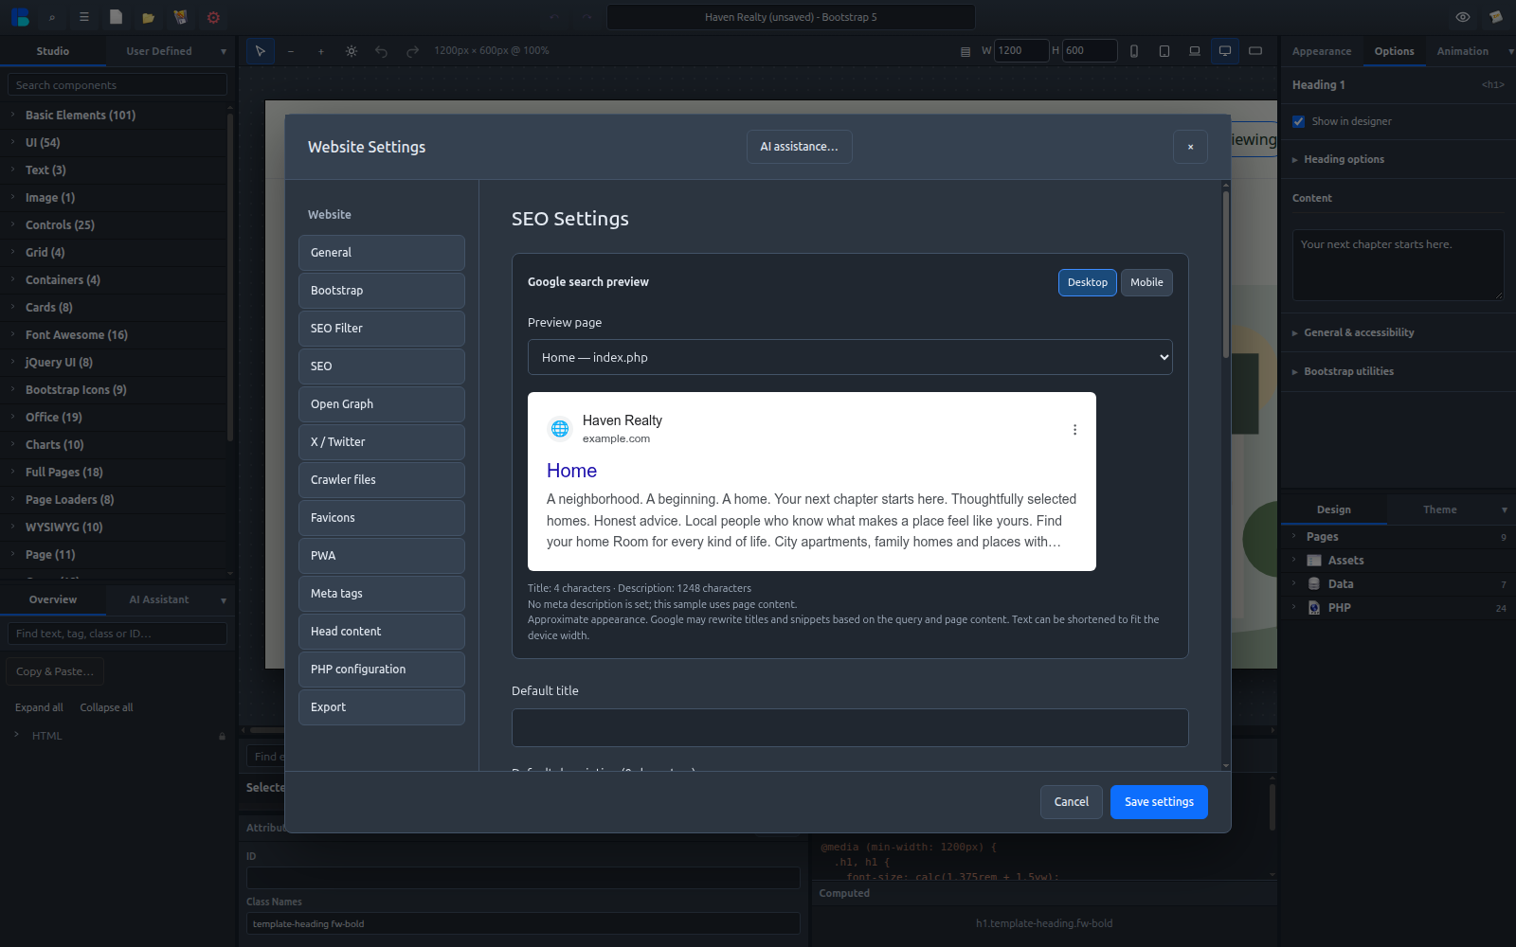Click Expand all link

click(39, 707)
